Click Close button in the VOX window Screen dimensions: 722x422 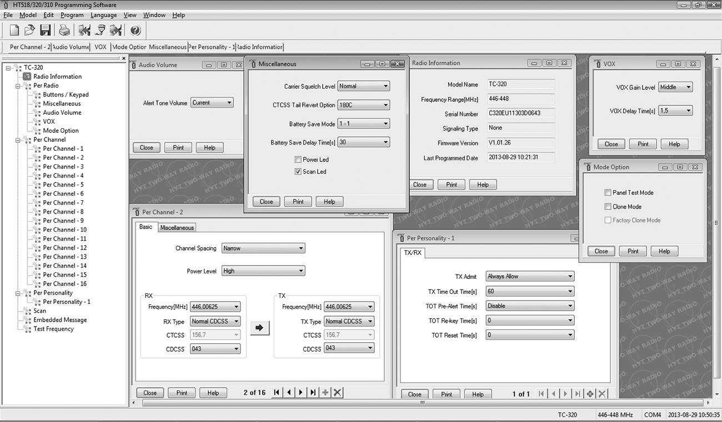coord(611,144)
